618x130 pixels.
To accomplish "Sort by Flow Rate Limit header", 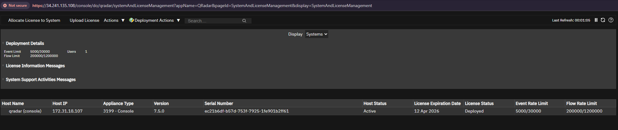I will 591,103.
